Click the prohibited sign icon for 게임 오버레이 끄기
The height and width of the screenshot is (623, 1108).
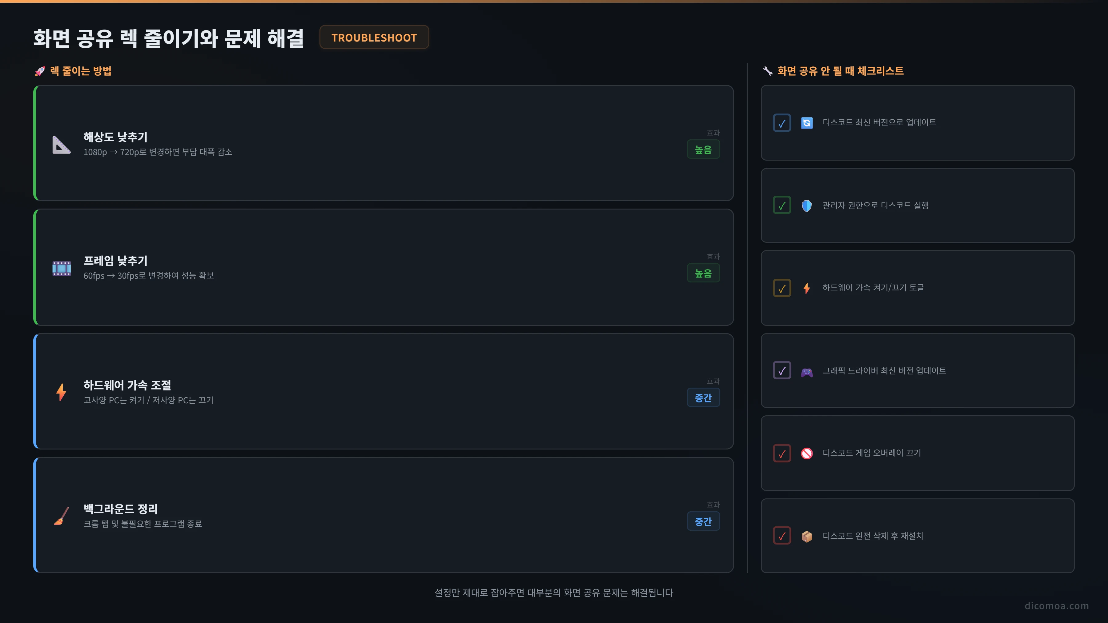pyautogui.click(x=807, y=453)
